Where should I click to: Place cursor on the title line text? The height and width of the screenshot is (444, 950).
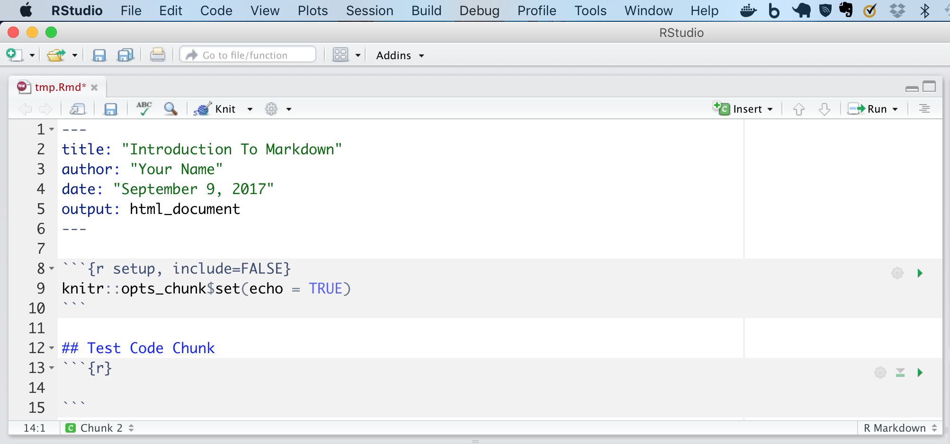(x=202, y=149)
